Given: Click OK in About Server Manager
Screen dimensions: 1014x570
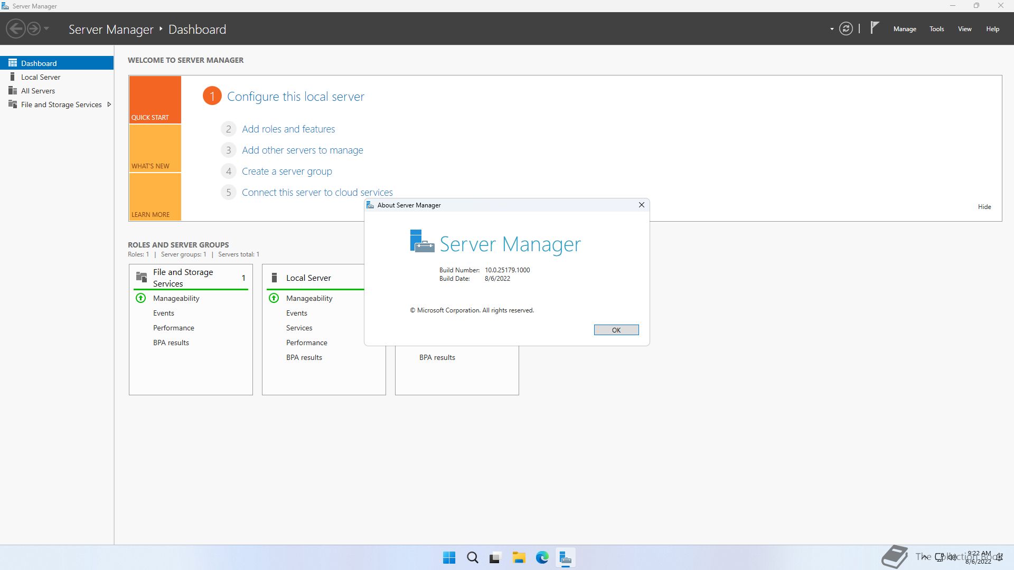Looking at the screenshot, I should pos(616,330).
